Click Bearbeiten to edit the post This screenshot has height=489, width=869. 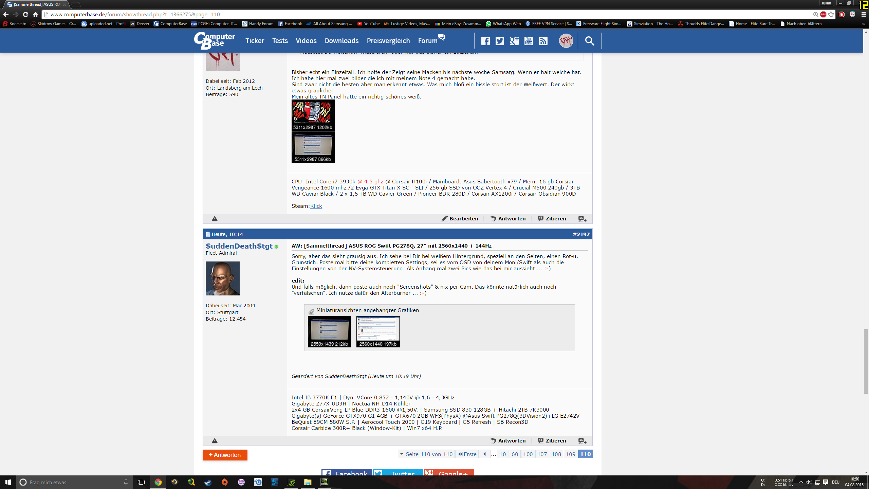point(460,219)
